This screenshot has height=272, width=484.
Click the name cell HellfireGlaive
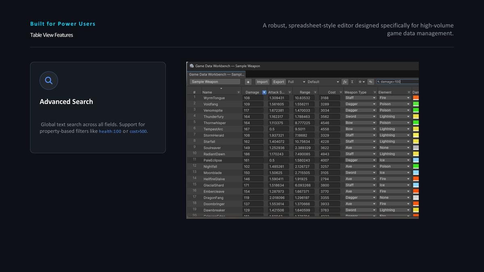214,179
